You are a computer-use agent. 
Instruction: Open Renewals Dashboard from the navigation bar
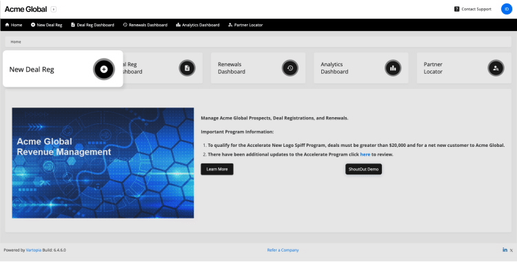(145, 25)
